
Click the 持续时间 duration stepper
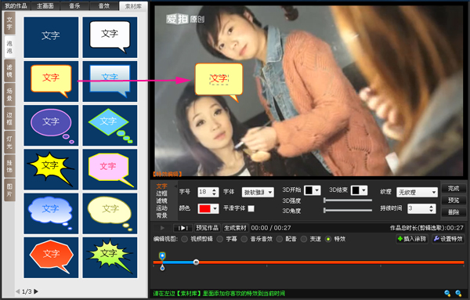431,208
